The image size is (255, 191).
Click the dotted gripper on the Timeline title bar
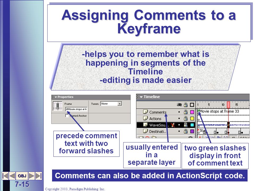pos(137,97)
